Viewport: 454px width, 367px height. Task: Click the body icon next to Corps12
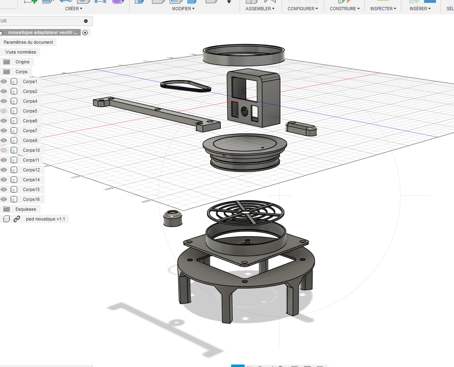[x=14, y=170]
